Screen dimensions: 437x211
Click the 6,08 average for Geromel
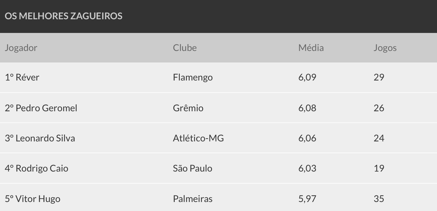307,108
